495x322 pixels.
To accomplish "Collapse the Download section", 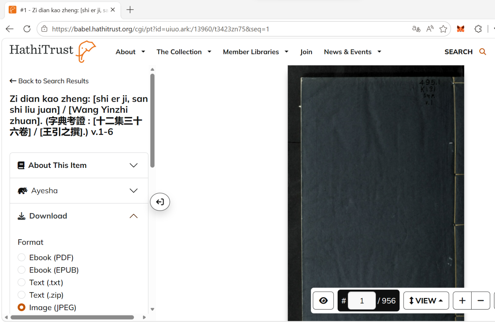I will tap(79, 216).
